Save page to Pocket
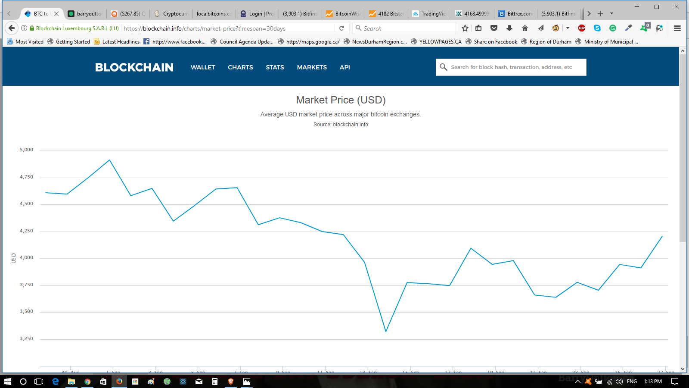689x388 pixels. [494, 28]
